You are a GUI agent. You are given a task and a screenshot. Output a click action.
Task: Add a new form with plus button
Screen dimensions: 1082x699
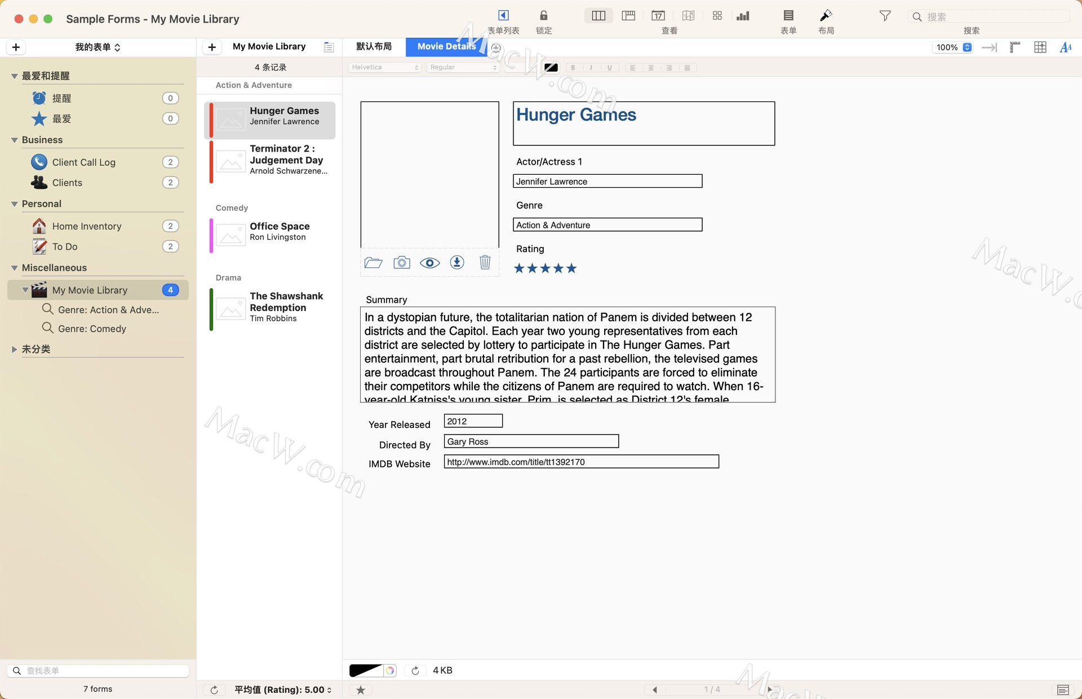click(x=16, y=47)
